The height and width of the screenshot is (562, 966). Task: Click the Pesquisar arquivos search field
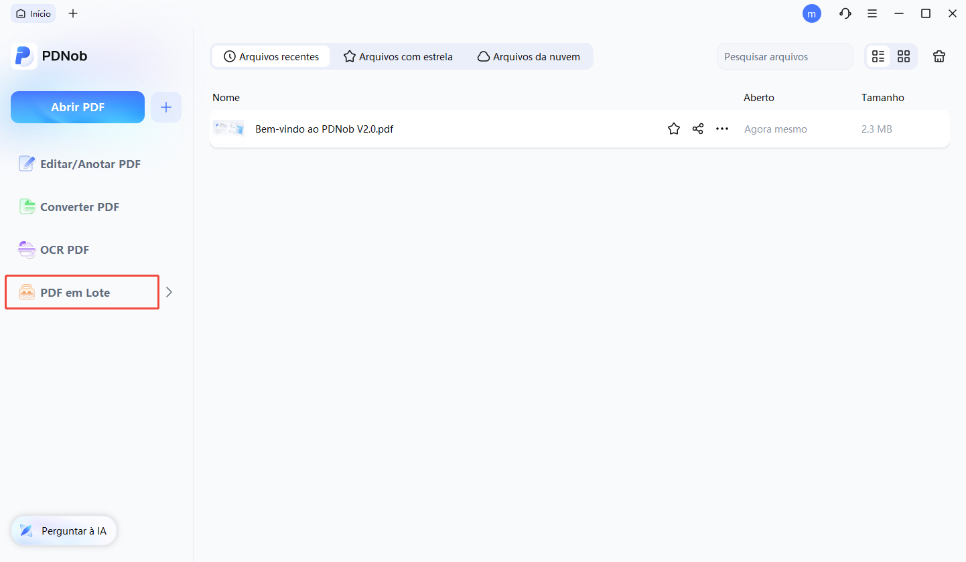(x=784, y=56)
